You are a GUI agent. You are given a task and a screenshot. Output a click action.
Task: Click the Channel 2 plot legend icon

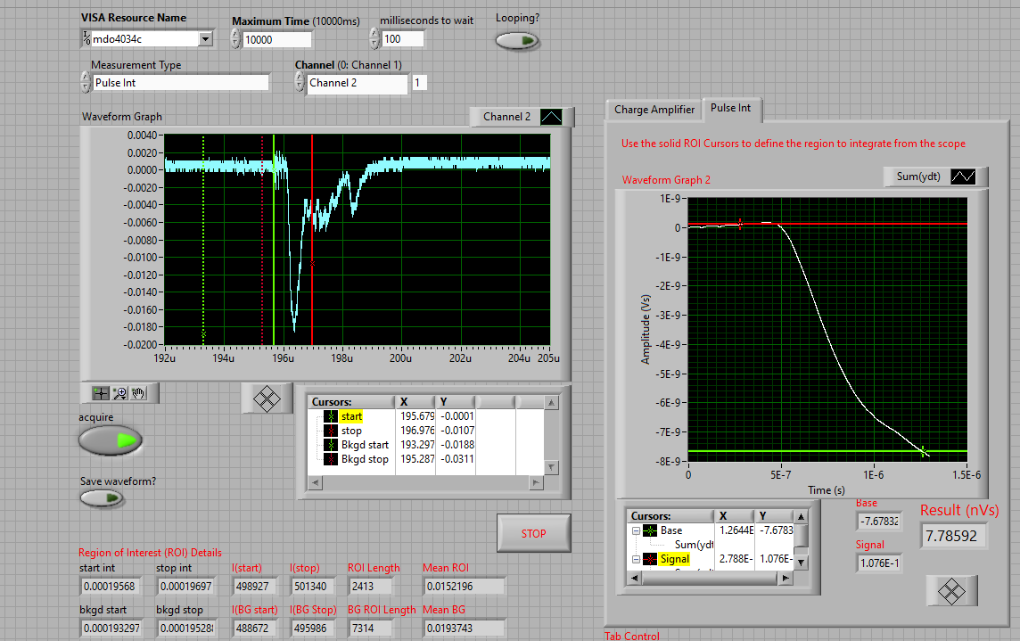(x=551, y=117)
